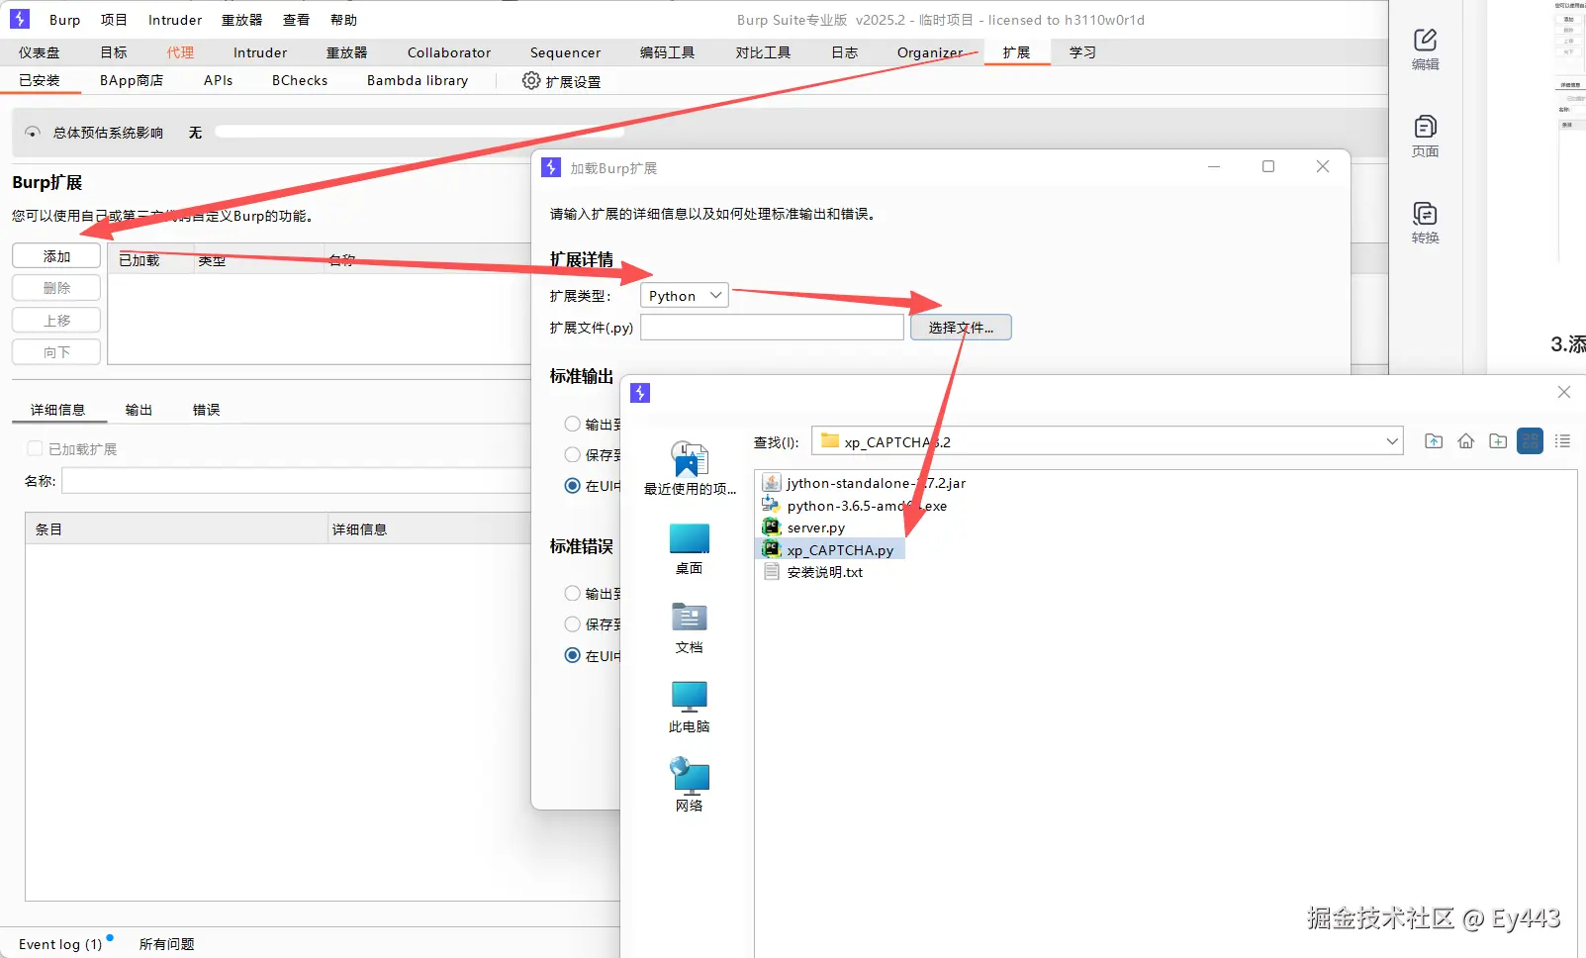Switch to the 对比工具 tab

[x=763, y=52]
